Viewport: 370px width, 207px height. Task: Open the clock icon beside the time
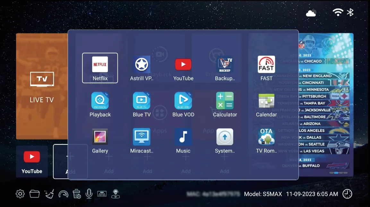347,194
